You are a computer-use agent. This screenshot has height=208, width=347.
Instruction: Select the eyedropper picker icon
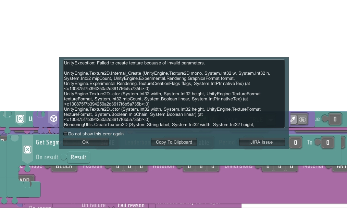293,119
